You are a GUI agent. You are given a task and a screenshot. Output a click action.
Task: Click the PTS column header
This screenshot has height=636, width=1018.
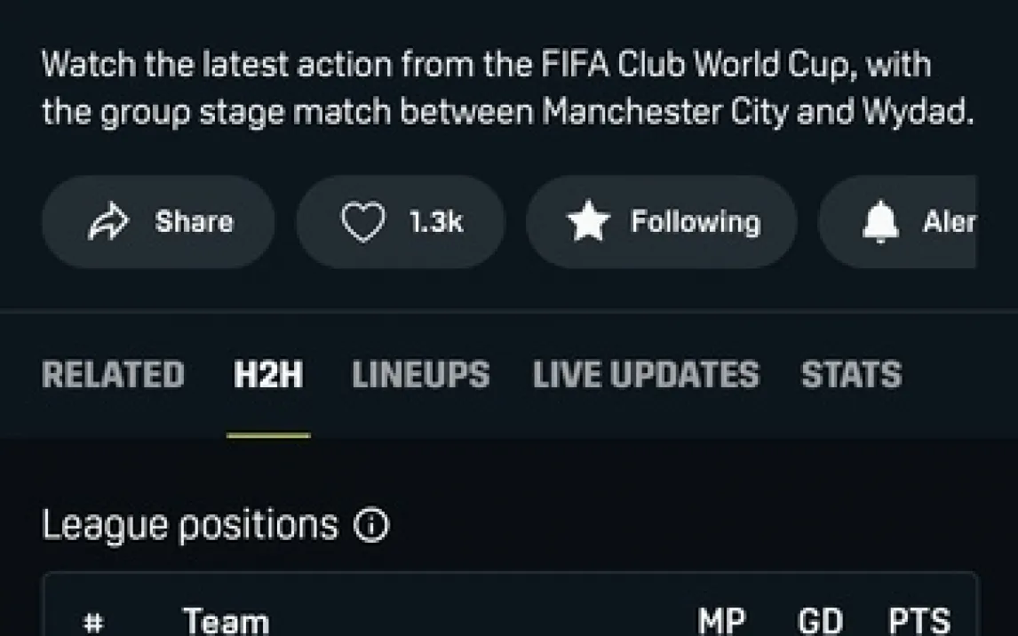pyautogui.click(x=919, y=621)
